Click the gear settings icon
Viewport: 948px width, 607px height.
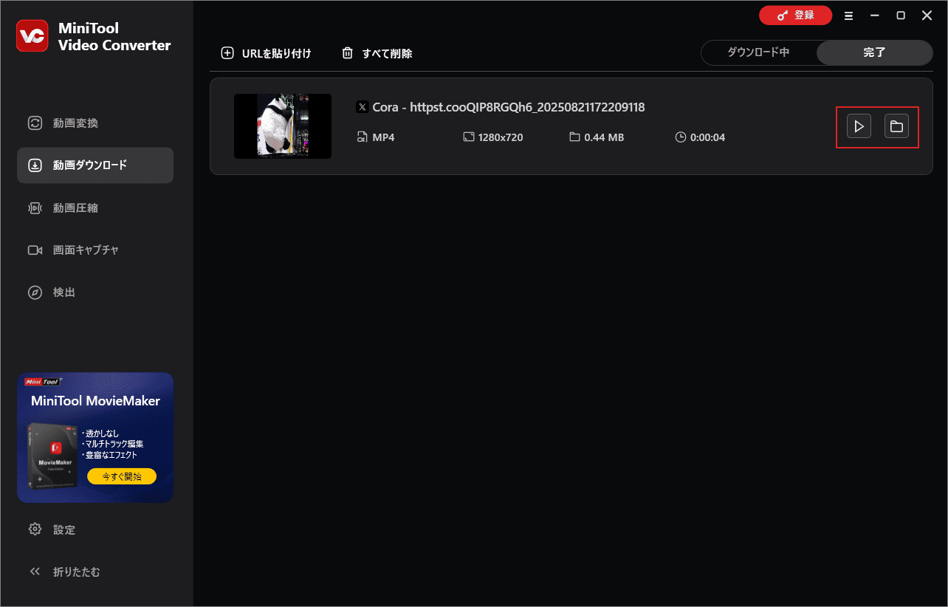click(35, 529)
